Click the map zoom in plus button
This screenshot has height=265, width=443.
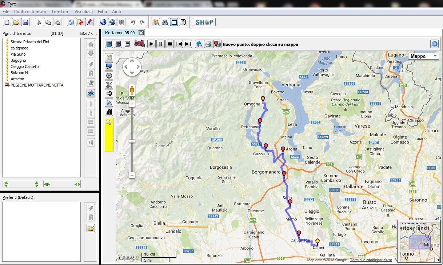[132, 104]
